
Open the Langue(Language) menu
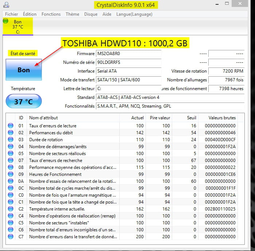tap(134, 14)
